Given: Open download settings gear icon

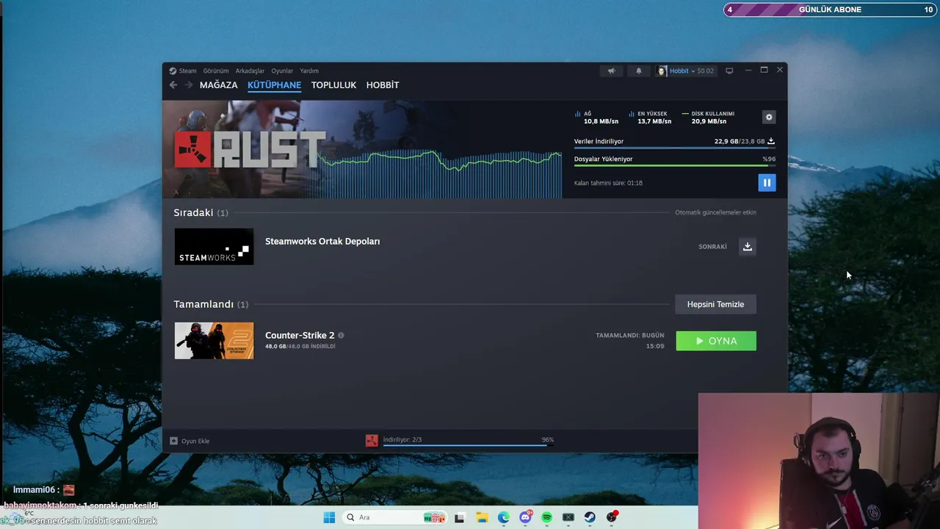Looking at the screenshot, I should (x=769, y=117).
